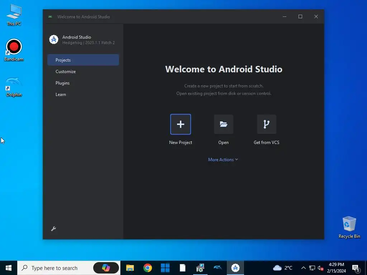Select the Projects tab
This screenshot has width=367, height=275.
83,60
